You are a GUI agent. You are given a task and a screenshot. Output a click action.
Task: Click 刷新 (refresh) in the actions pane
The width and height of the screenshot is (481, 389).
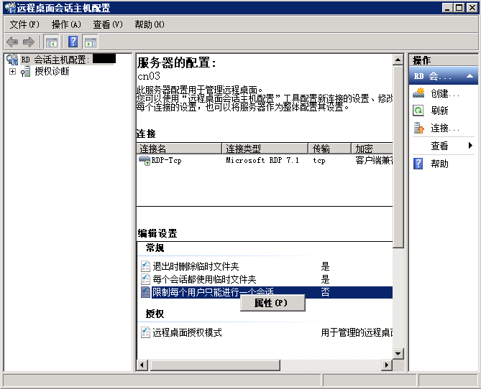[439, 111]
